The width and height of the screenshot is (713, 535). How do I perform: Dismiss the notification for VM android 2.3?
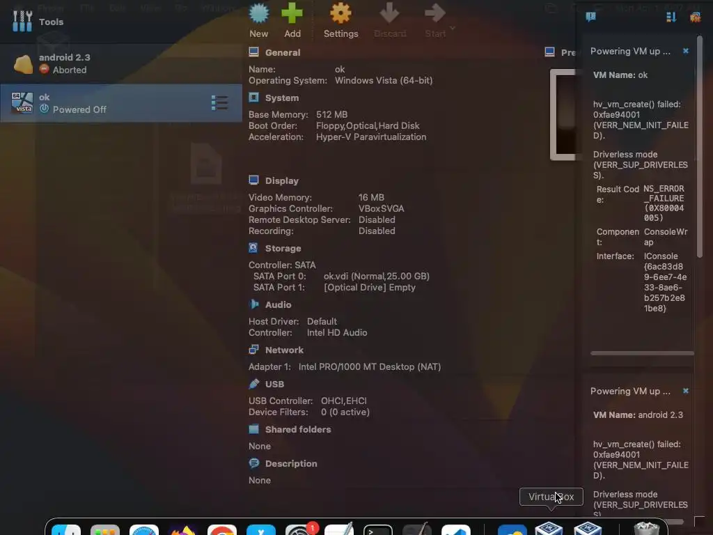[686, 391]
